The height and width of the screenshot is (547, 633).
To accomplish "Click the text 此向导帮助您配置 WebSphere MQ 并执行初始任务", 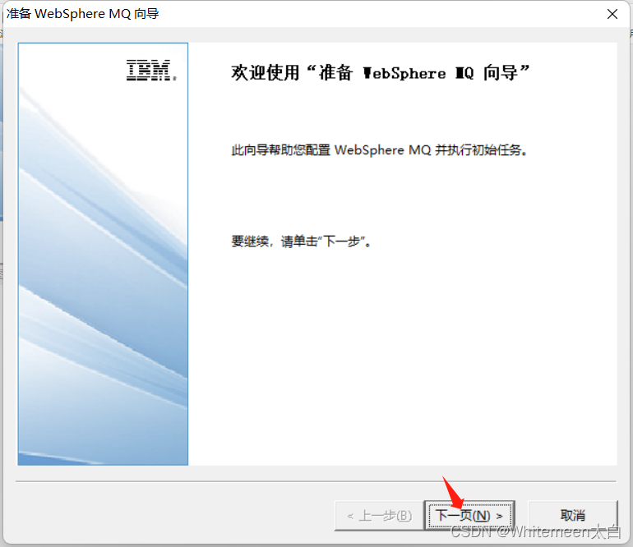I will 380,150.
